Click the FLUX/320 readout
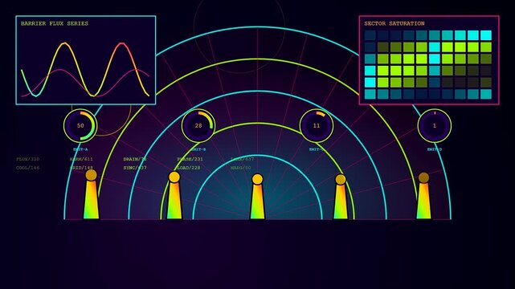Viewport: 515px width, 289px height. (x=28, y=159)
